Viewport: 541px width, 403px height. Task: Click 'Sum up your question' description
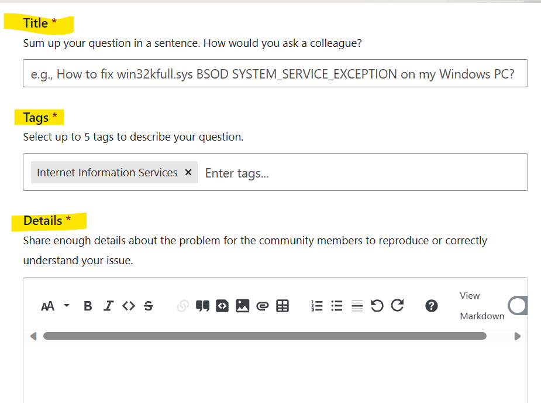tap(192, 43)
